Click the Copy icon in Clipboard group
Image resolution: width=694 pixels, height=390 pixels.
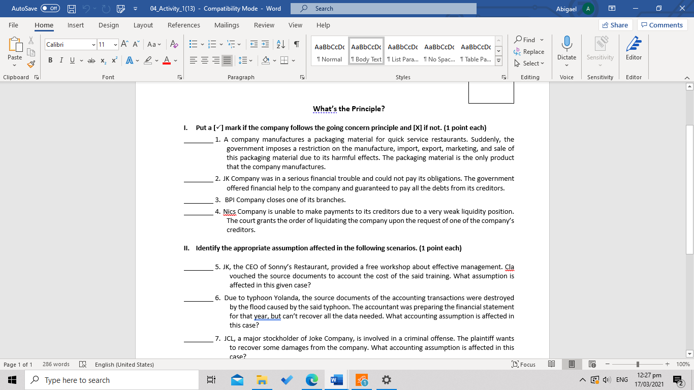click(31, 52)
